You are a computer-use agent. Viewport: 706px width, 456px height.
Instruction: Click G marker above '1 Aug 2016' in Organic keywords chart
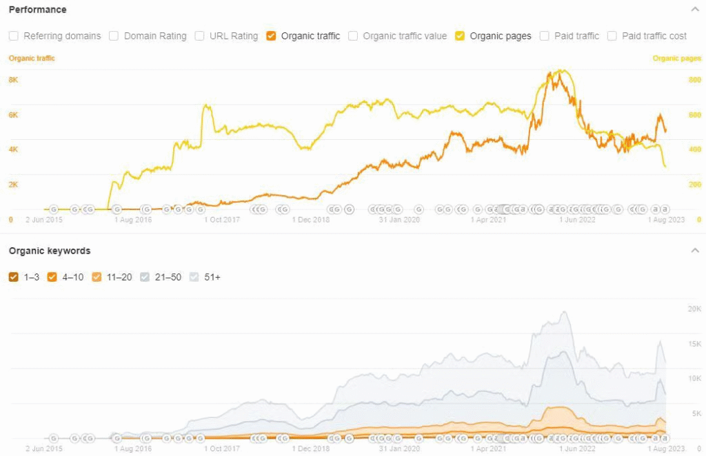tap(146, 437)
